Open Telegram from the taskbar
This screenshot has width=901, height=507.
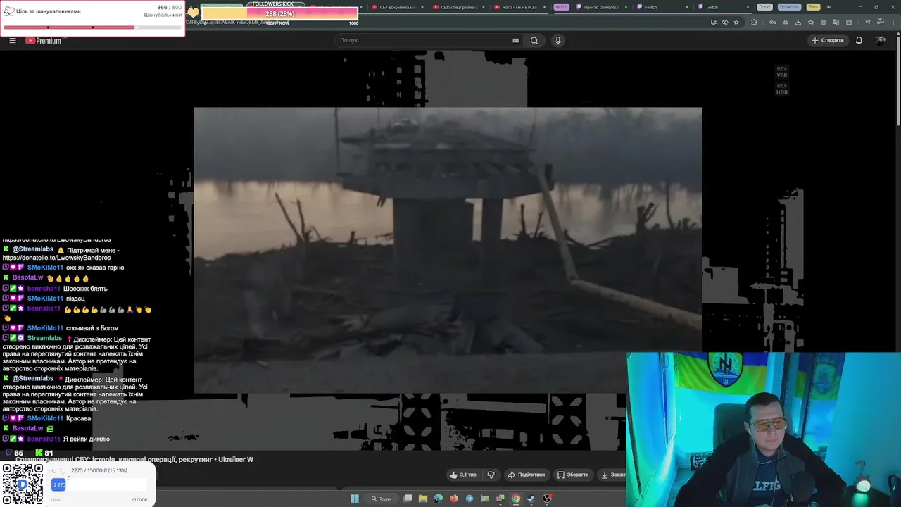pyautogui.click(x=470, y=499)
